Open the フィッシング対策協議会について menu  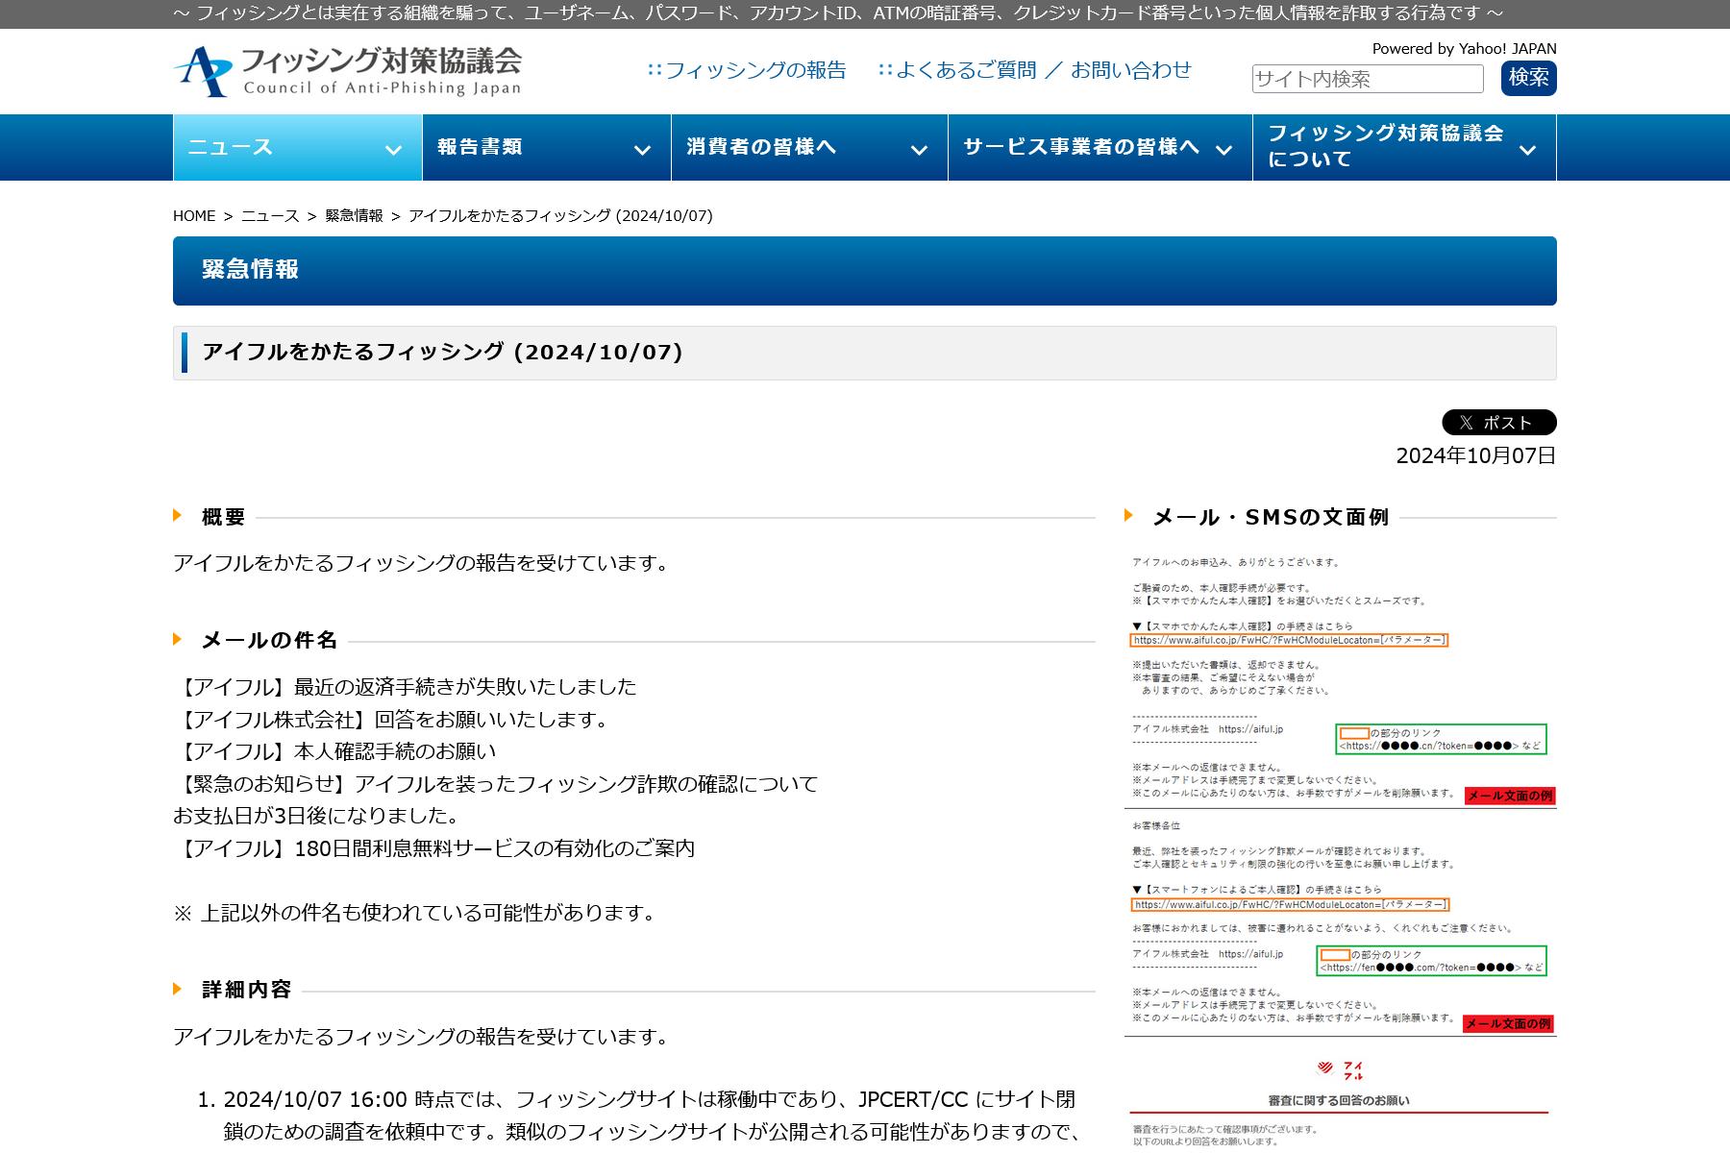point(1404,147)
